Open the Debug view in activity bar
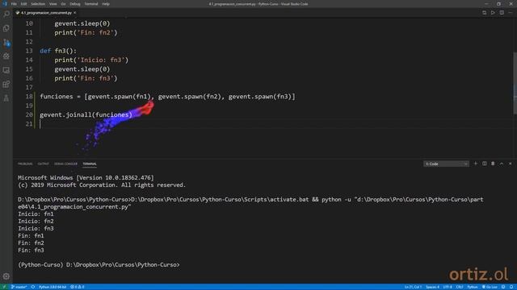The image size is (517, 290). tap(6, 56)
